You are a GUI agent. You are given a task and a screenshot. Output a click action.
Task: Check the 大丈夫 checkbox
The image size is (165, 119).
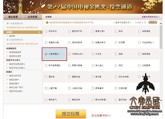pyautogui.click(x=93, y=54)
